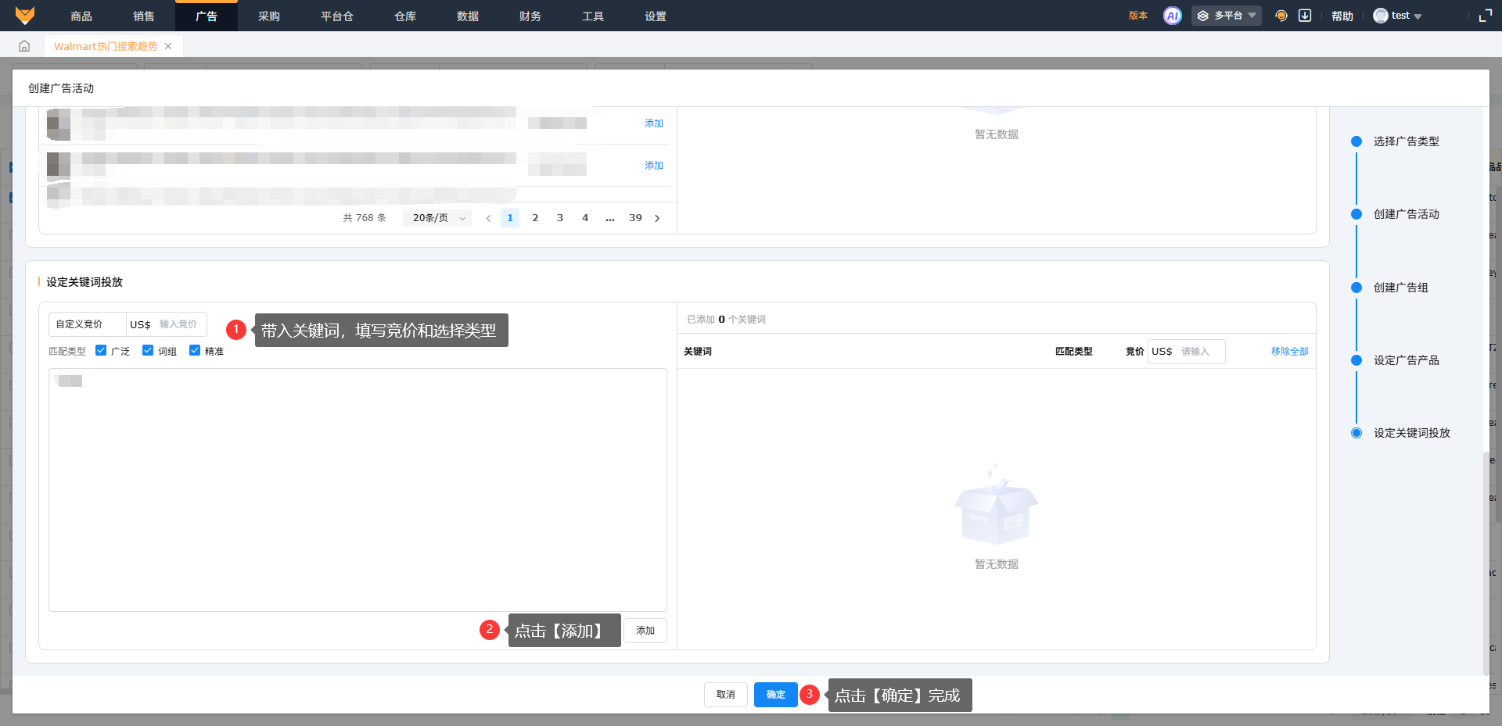
Task: Open the 财务 menu
Action: [530, 16]
